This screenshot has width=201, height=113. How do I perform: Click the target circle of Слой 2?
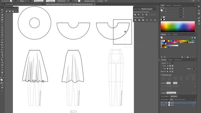(193, 103)
